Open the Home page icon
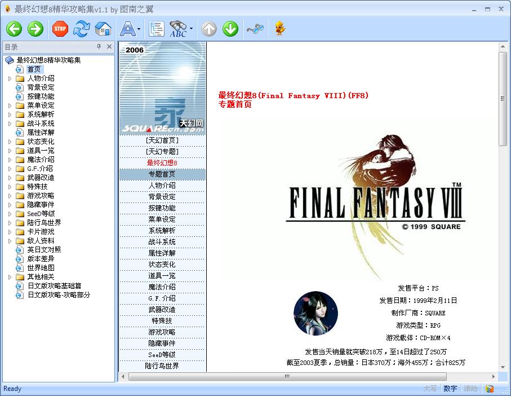Viewport: 511px width, 396px height. click(103, 29)
